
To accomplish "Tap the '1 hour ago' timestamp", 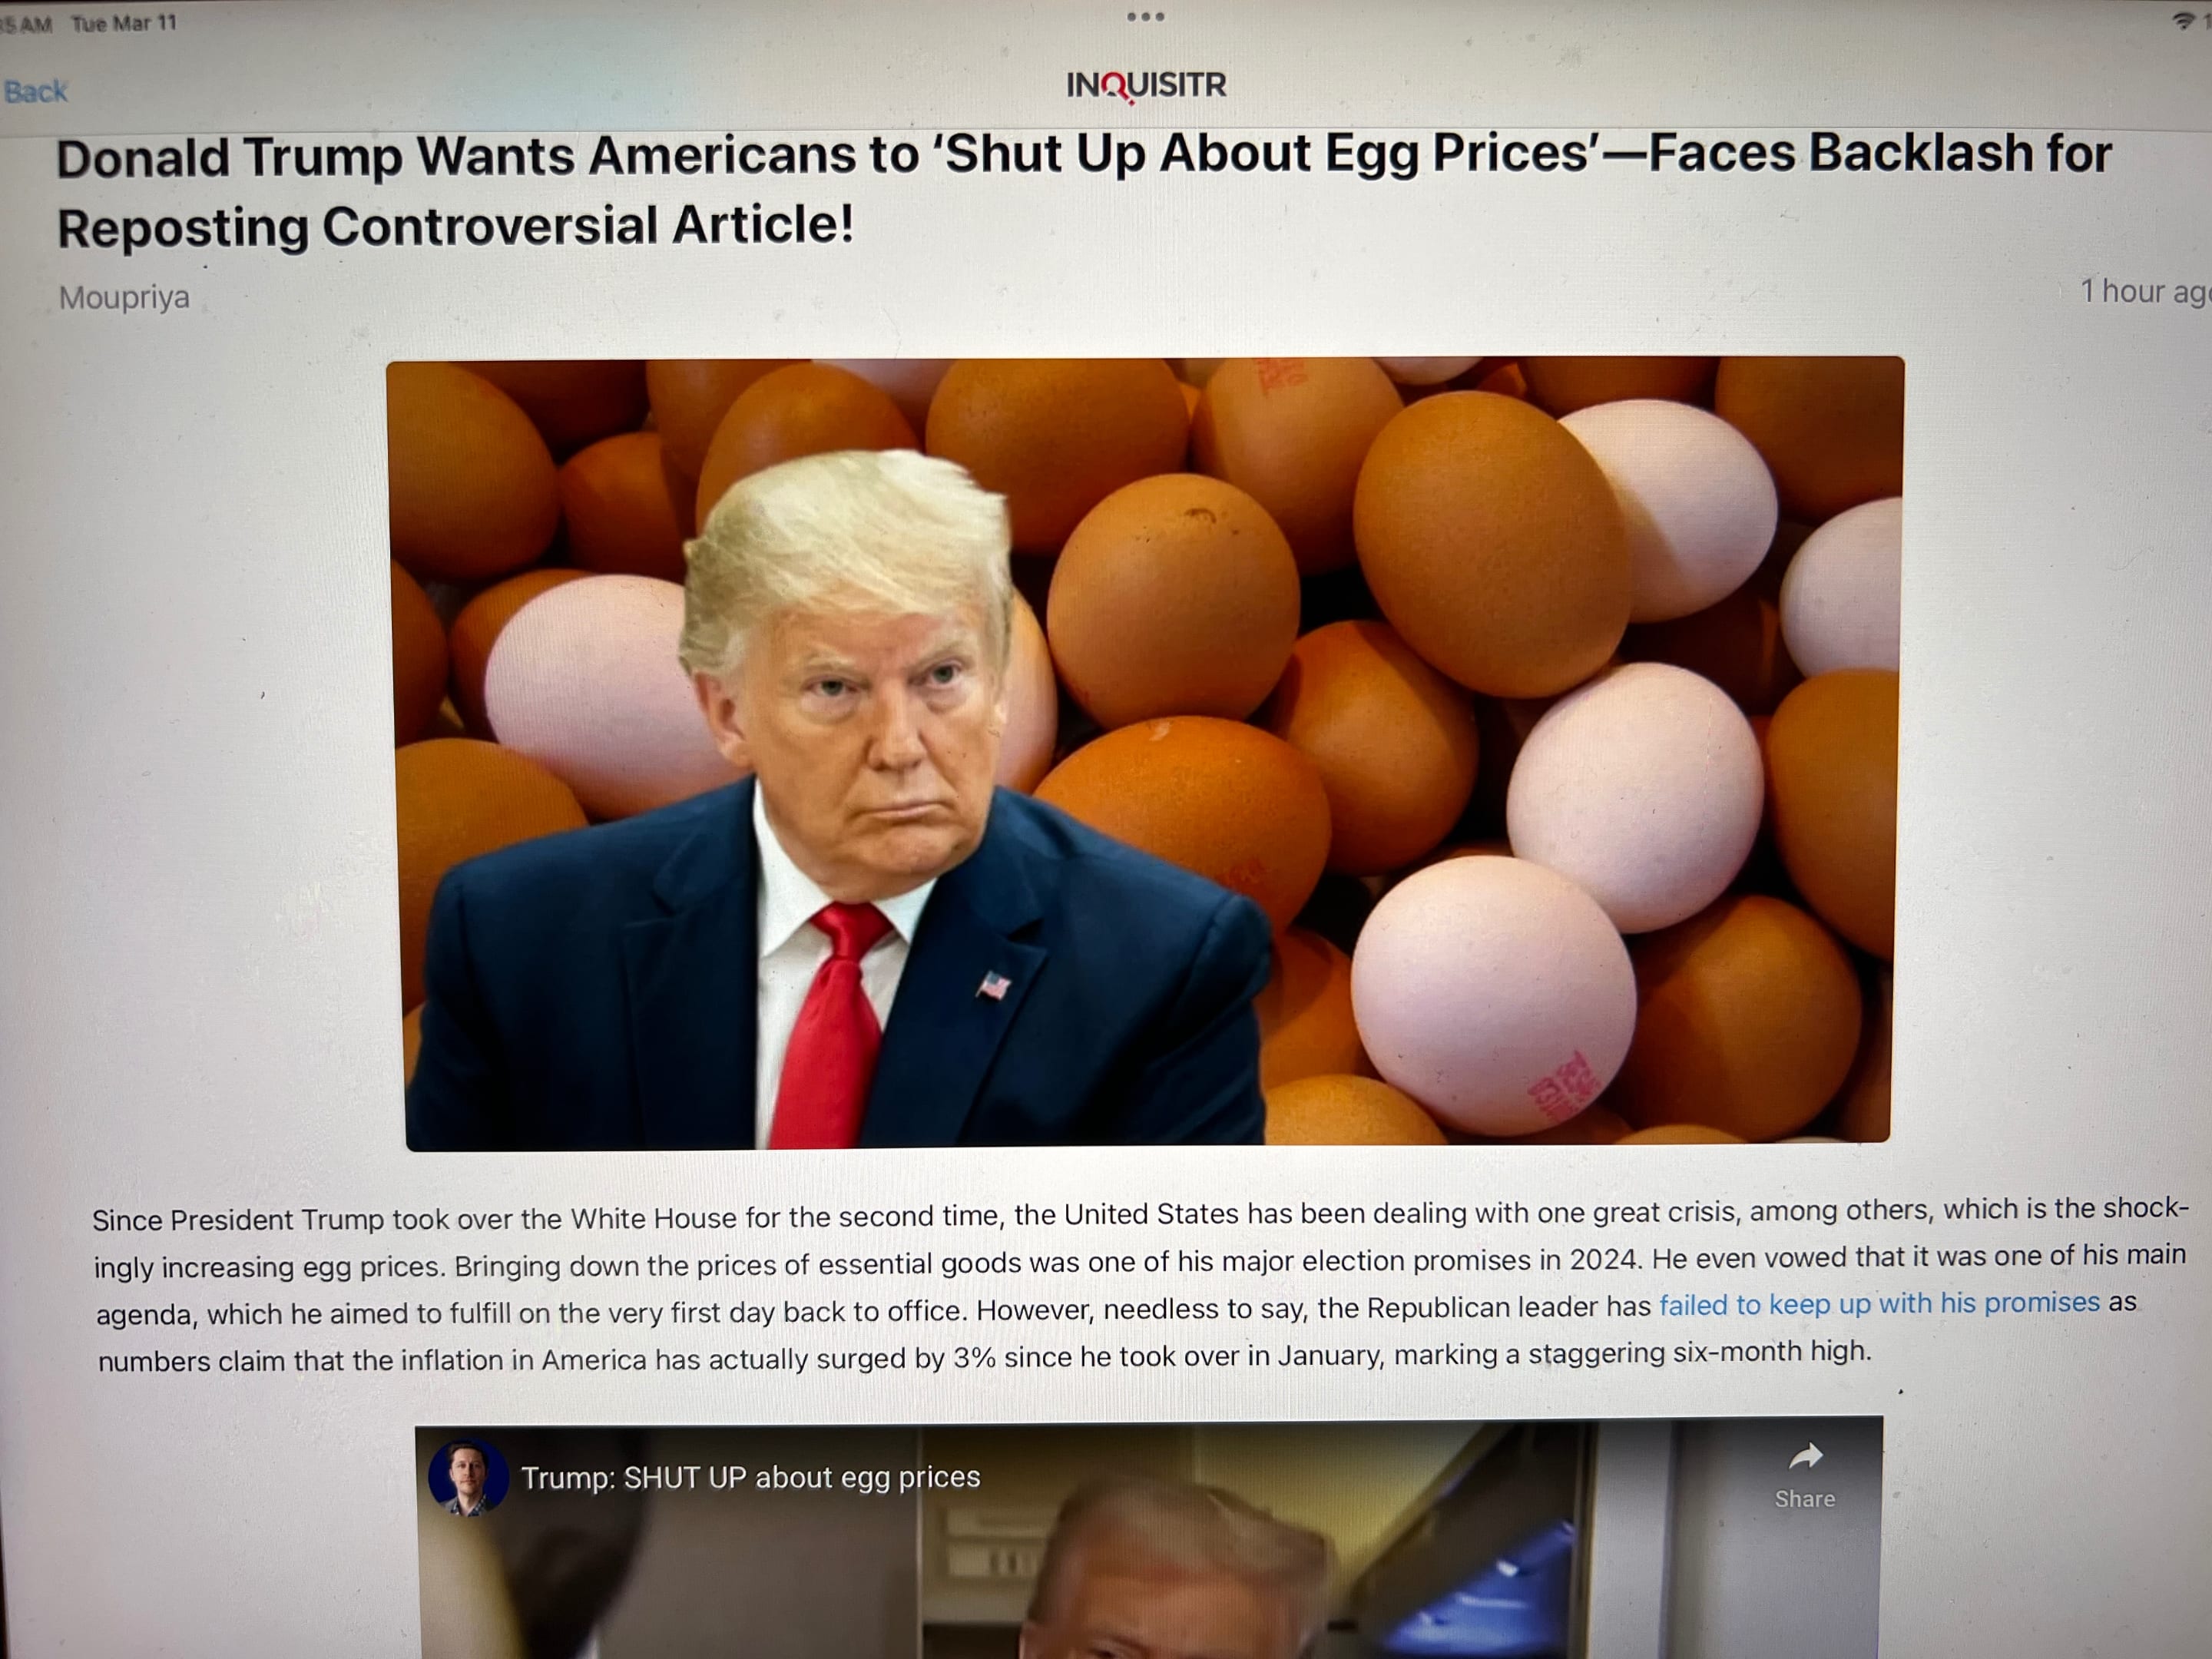I will pos(2145,292).
